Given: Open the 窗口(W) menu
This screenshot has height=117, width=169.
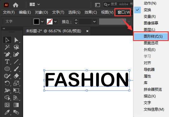Looking at the screenshot, I should pyautogui.click(x=124, y=12).
